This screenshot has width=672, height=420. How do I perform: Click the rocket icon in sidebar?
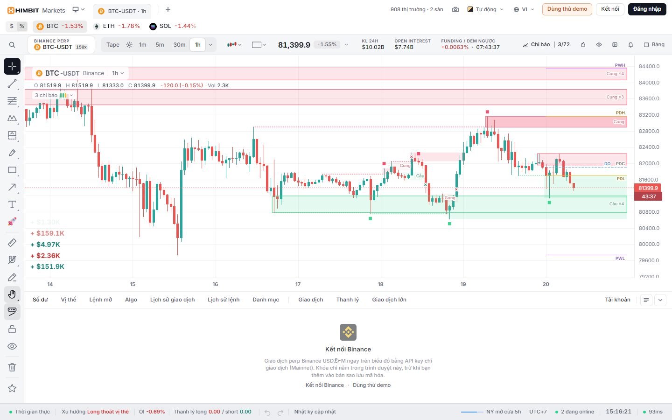pos(12,222)
